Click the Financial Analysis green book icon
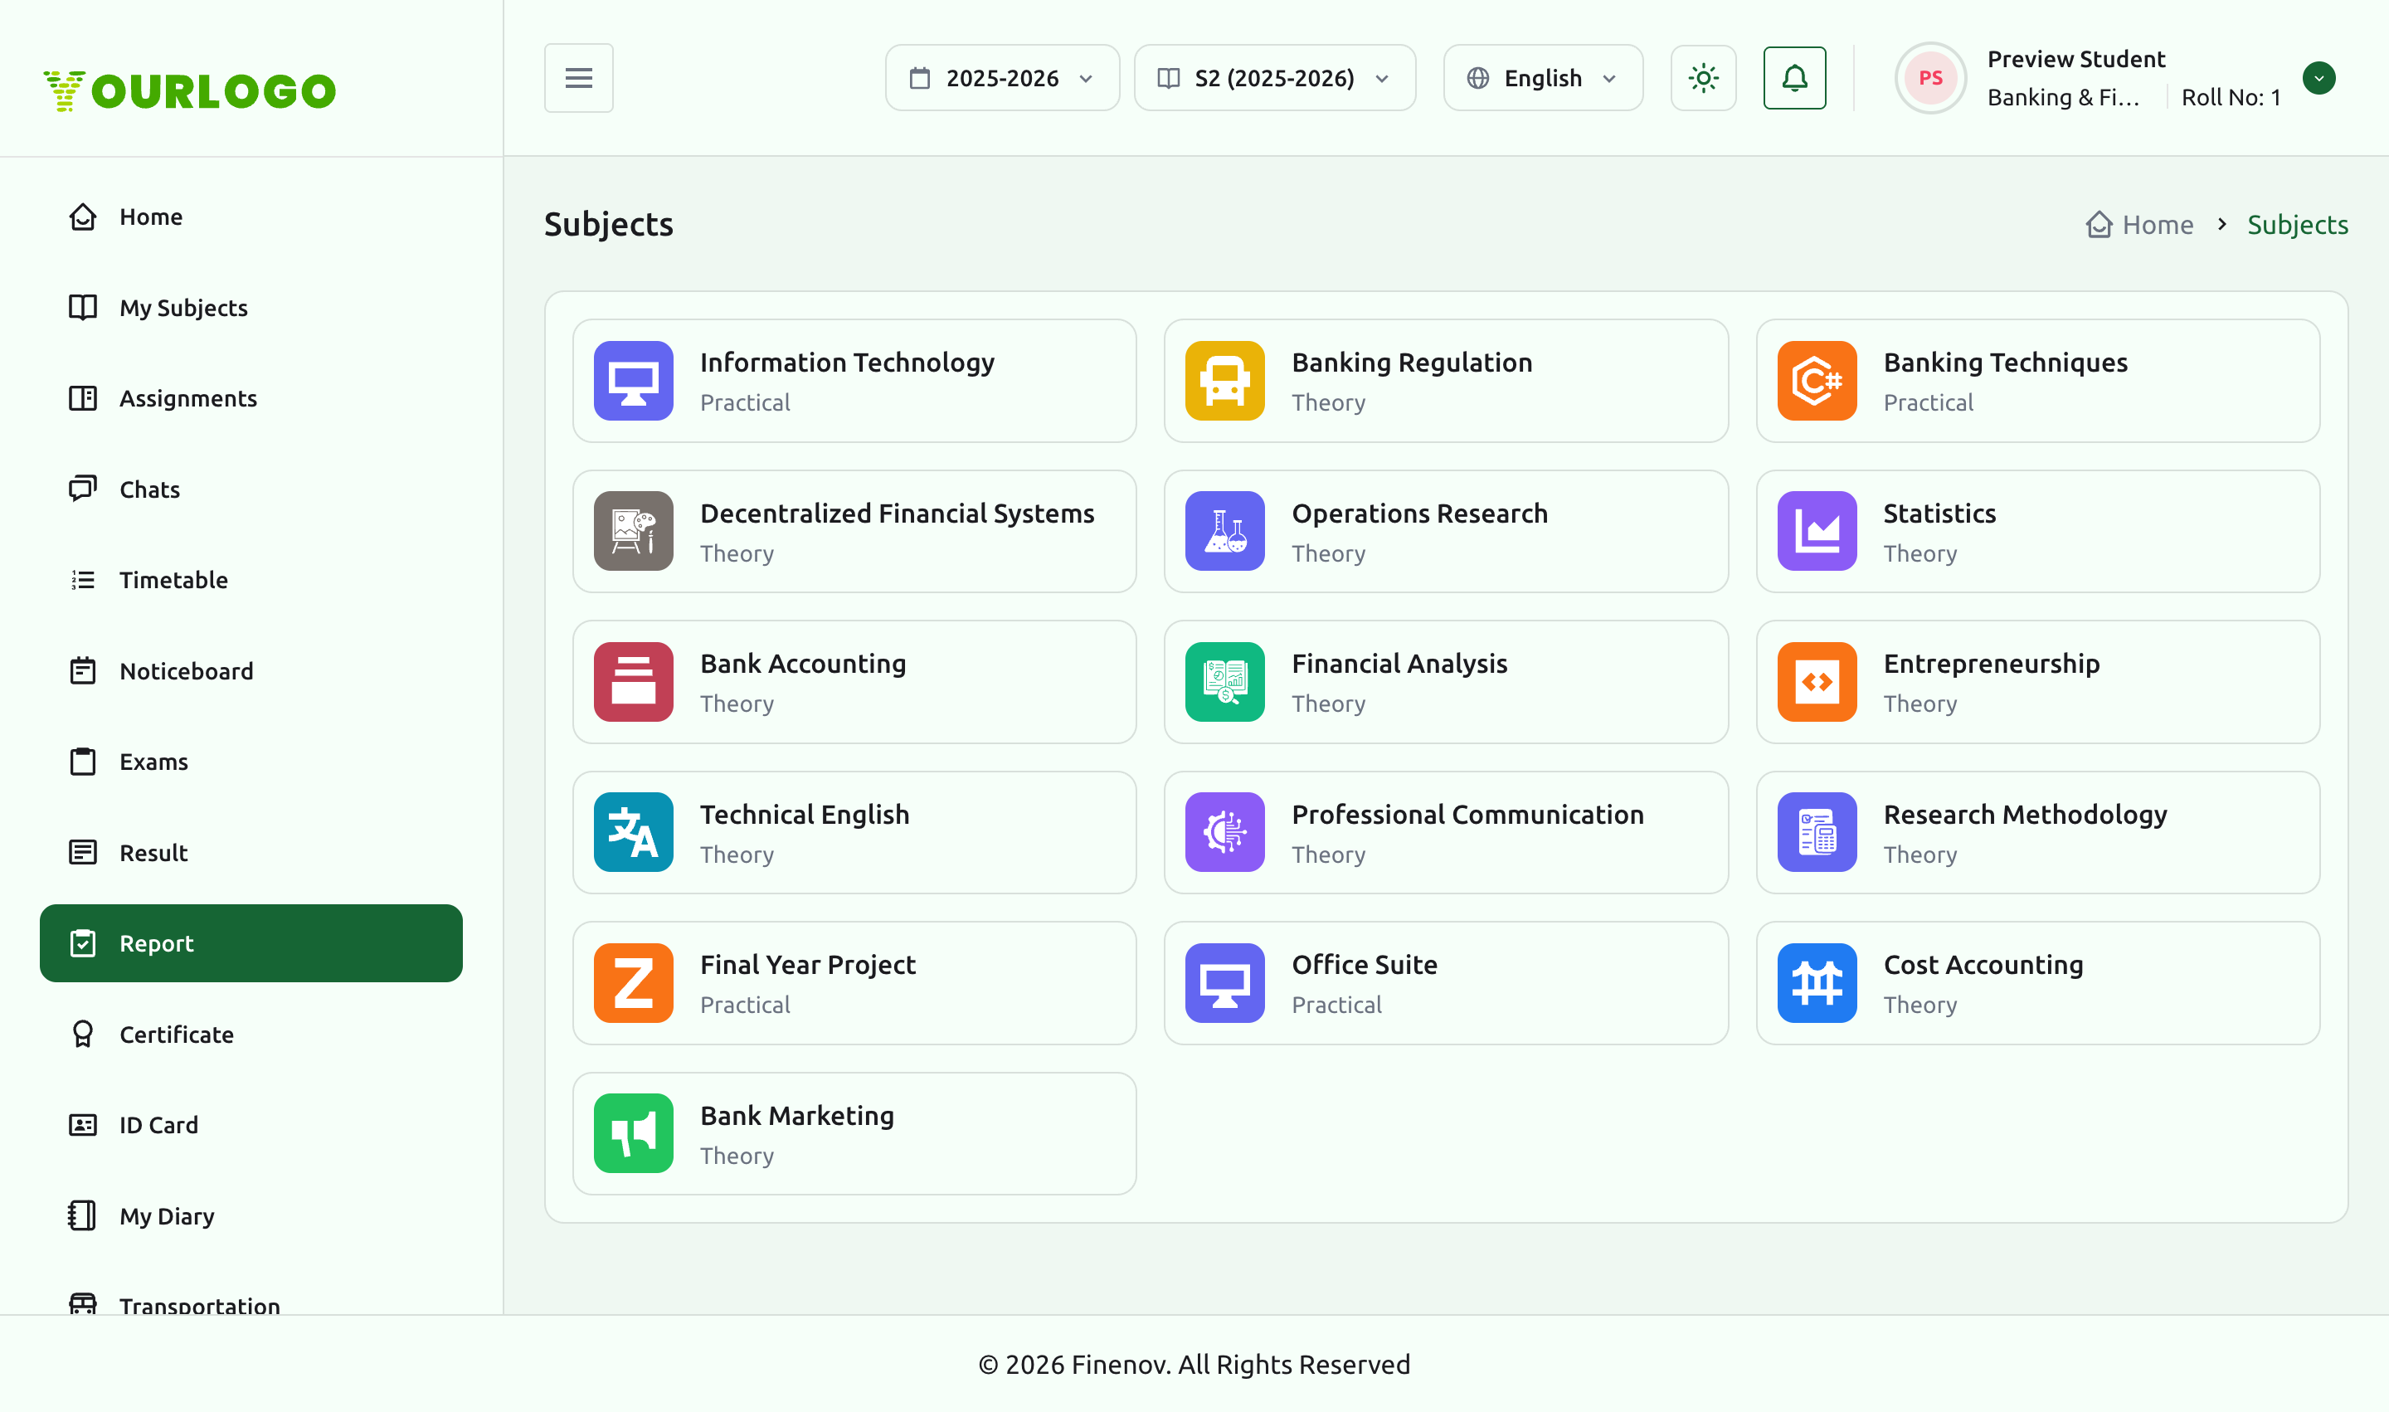Screen dimensions: 2389x1412 click(x=1224, y=682)
